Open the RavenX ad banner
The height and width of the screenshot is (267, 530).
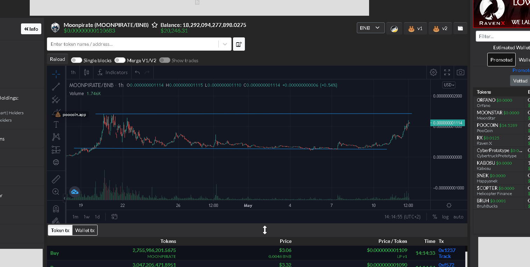click(x=501, y=14)
